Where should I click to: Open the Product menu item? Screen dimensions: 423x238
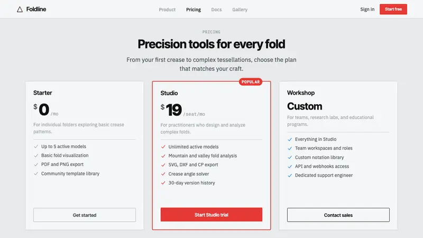167,10
